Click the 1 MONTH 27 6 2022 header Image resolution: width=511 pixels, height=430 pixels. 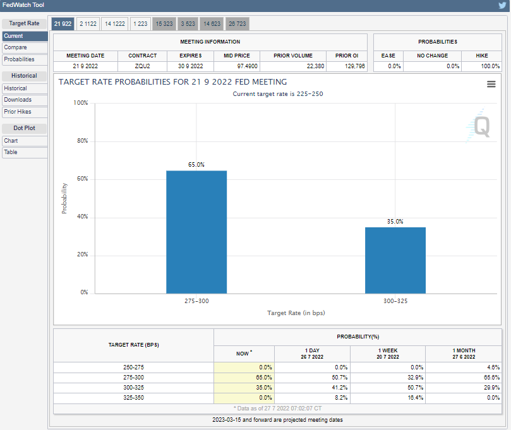(464, 354)
